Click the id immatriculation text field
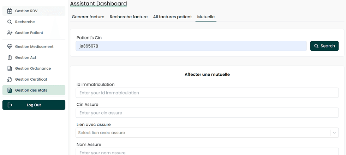The image size is (346, 155). click(x=207, y=93)
